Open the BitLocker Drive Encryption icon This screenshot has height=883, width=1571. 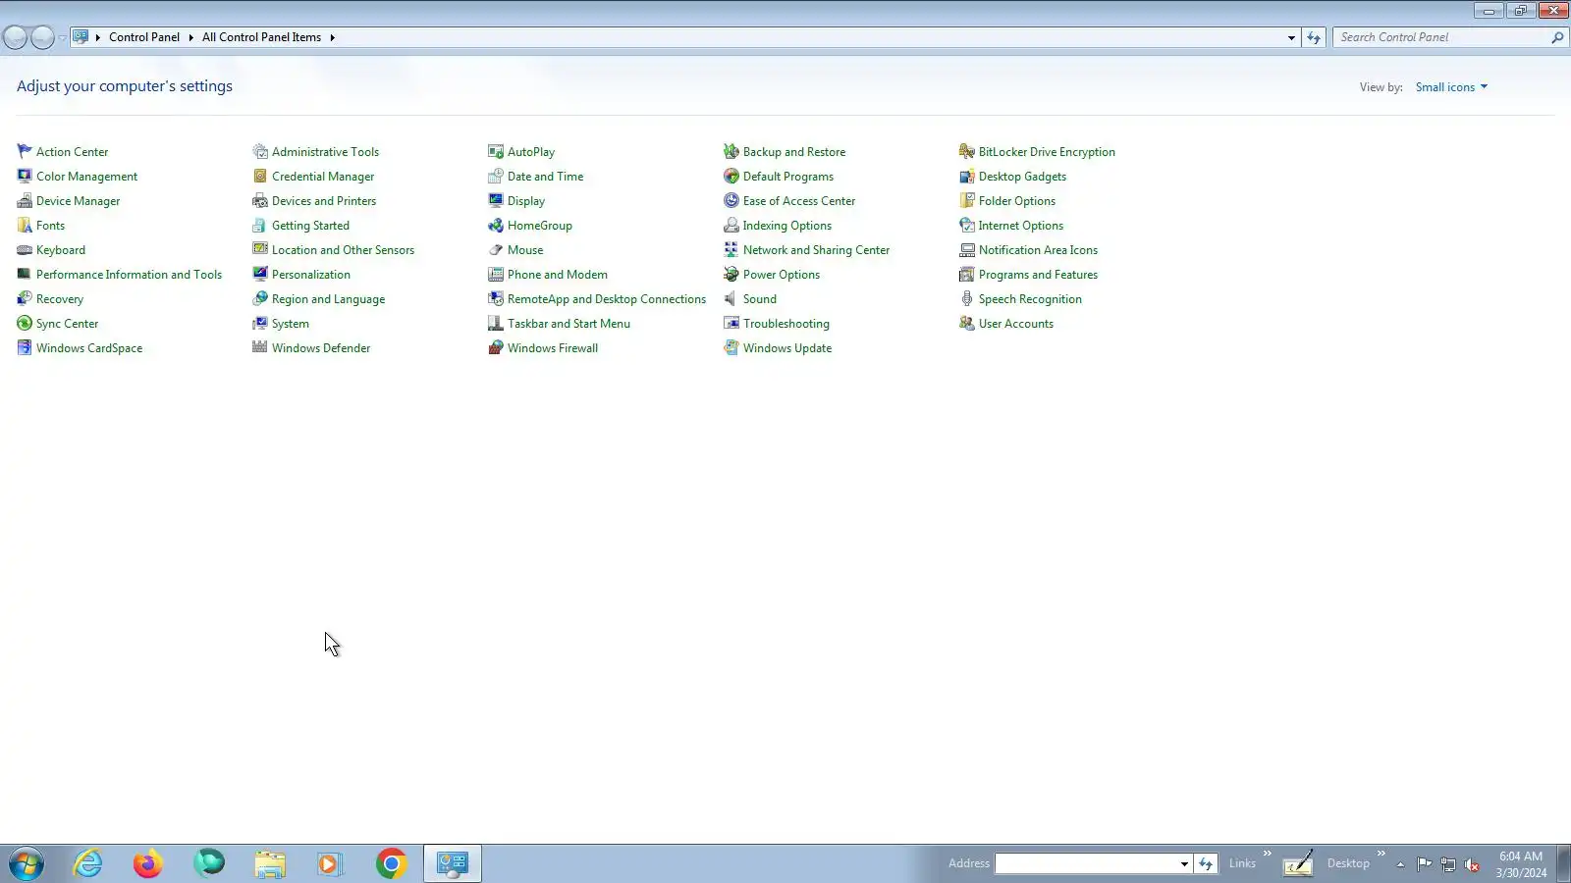(967, 151)
